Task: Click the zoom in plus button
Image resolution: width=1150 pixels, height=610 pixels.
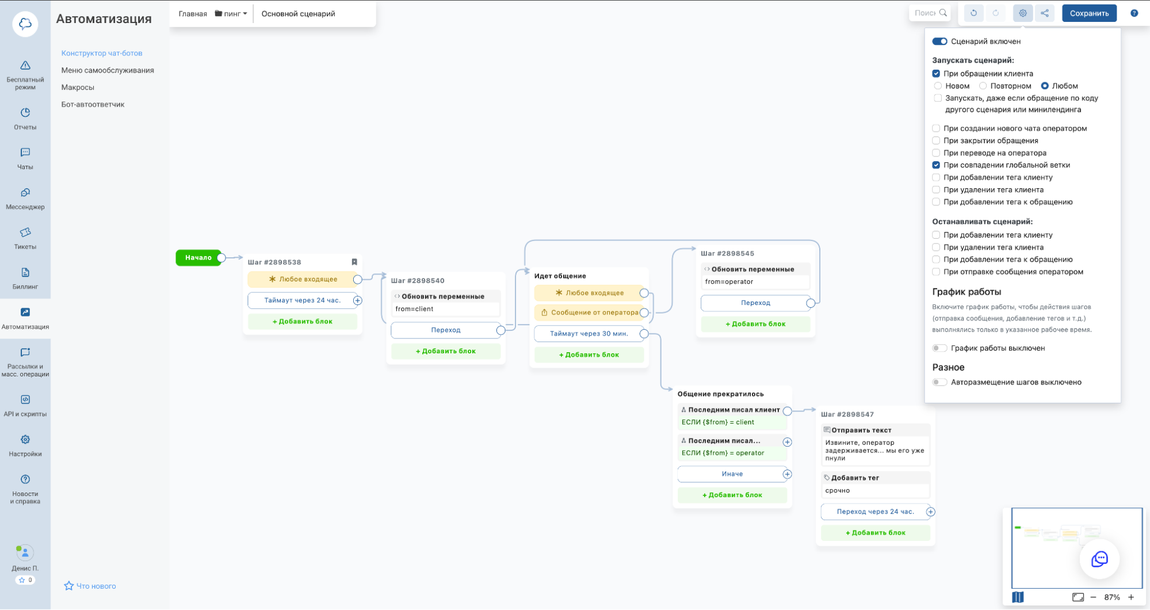Action: point(1131,597)
